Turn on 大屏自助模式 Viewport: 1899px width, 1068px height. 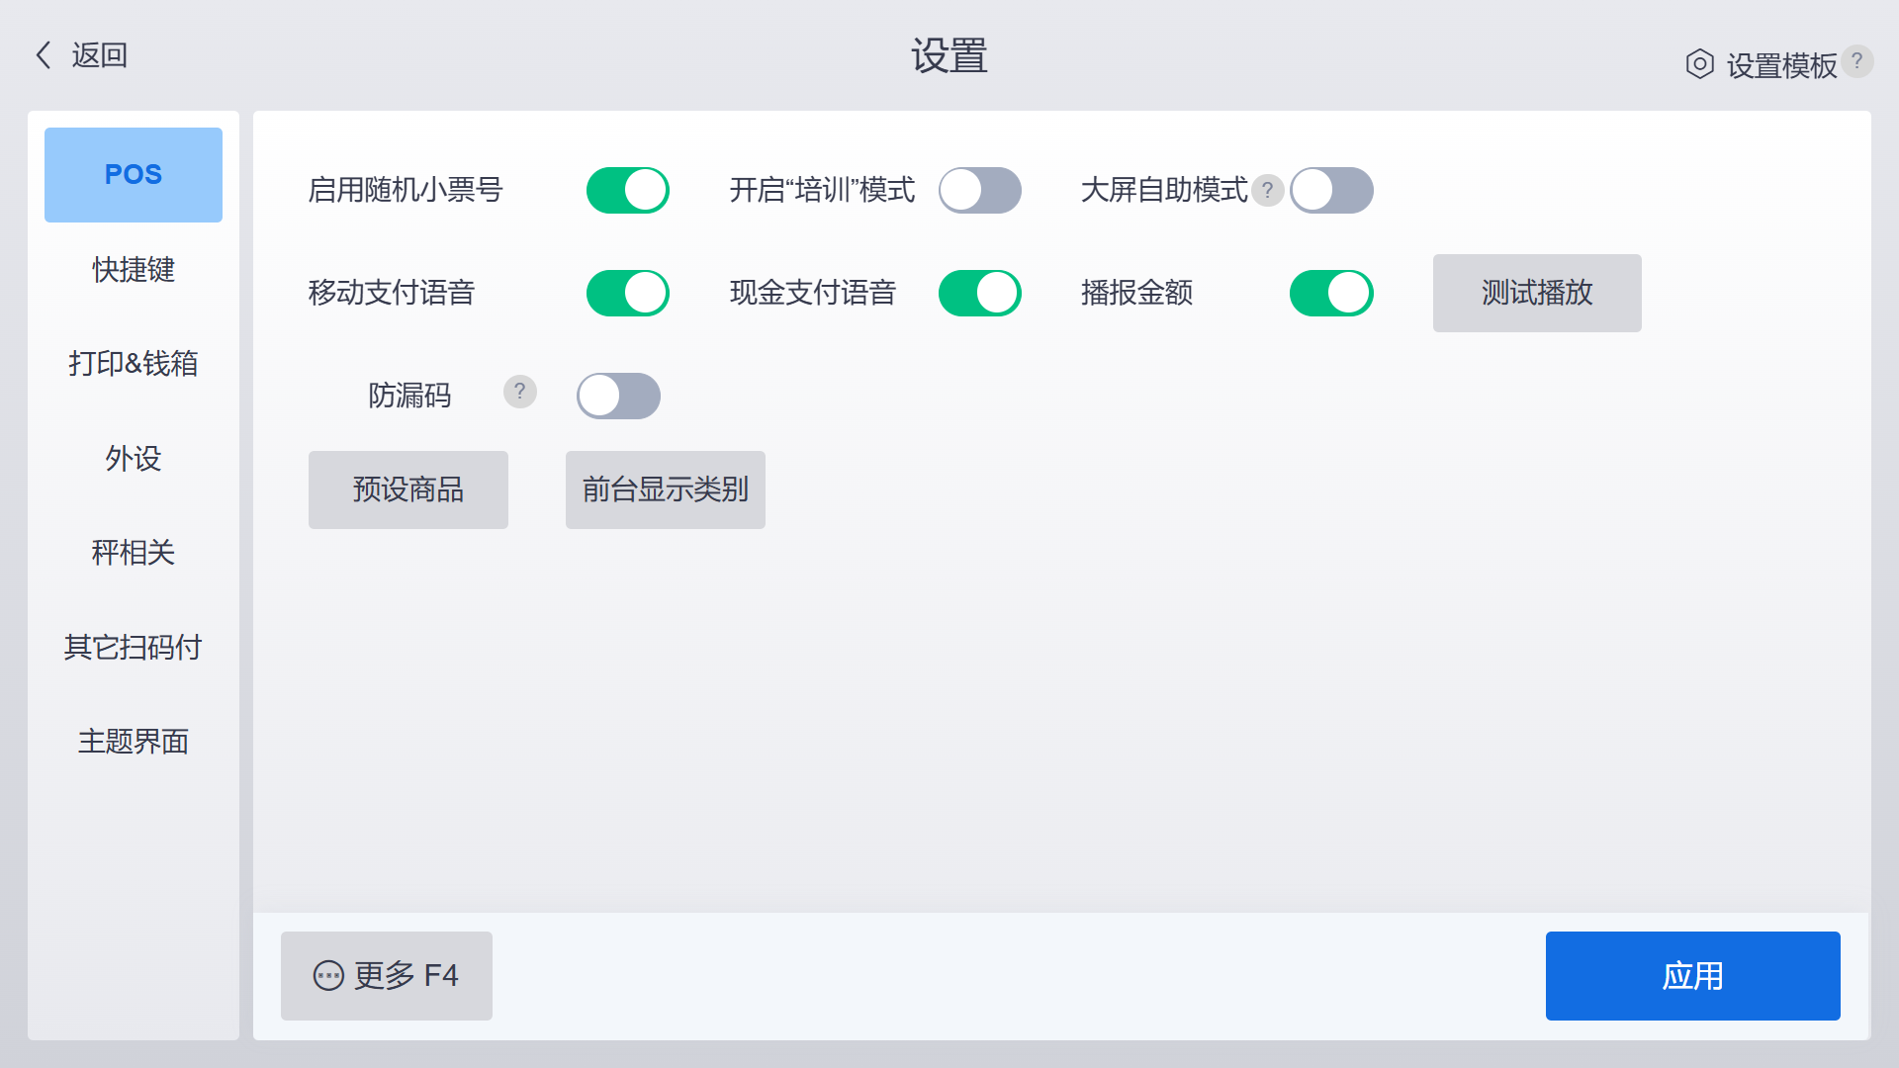coord(1330,191)
